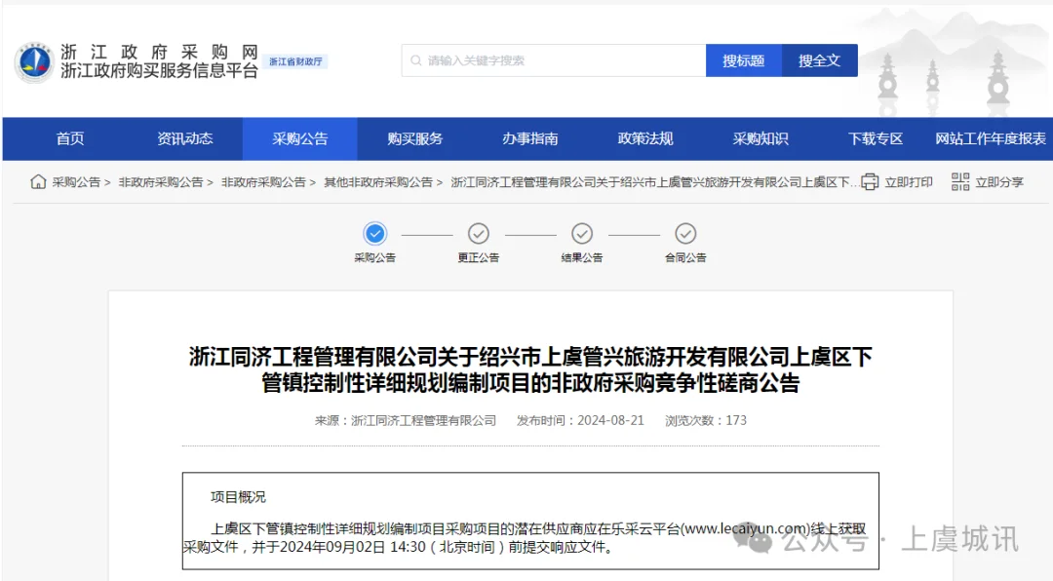Viewport: 1053px width, 581px height.
Task: Click the keyword search input field
Action: click(x=554, y=60)
